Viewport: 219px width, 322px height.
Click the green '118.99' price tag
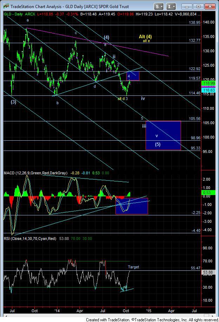tap(208, 83)
